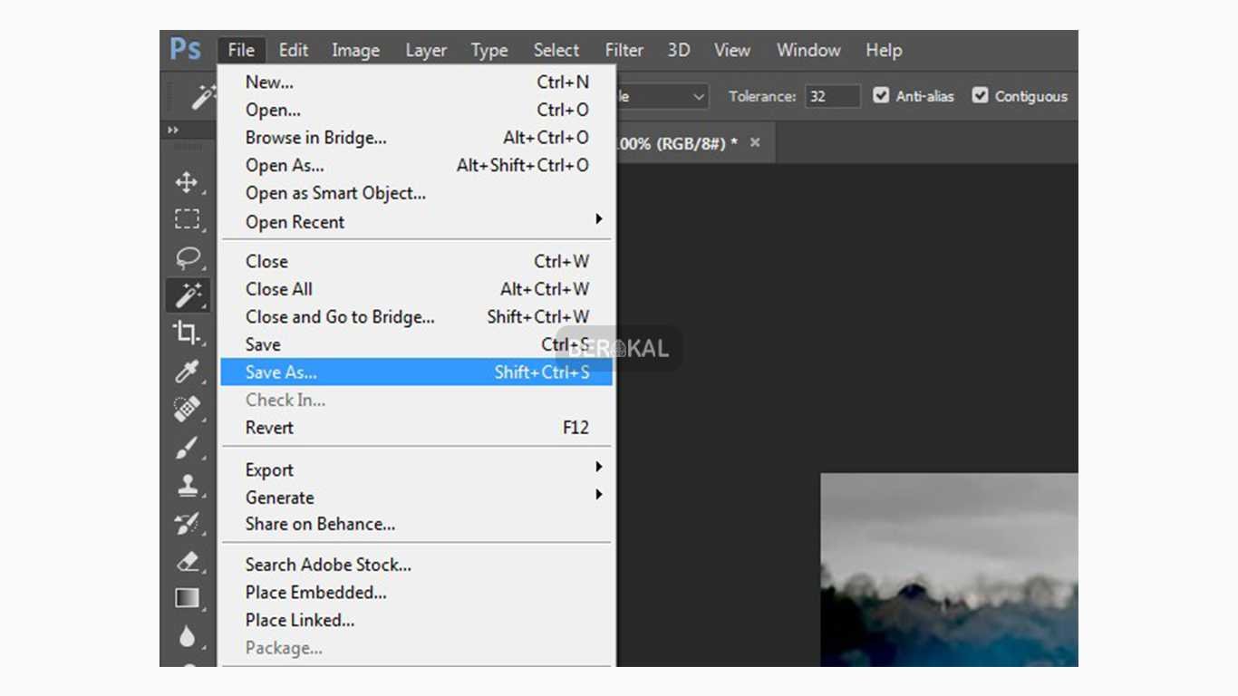Image resolution: width=1238 pixels, height=696 pixels.
Task: Uncheck the Contiguous option
Action: 980,96
